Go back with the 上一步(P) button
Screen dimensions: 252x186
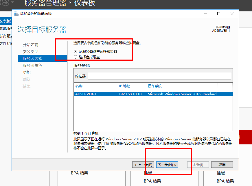pyautogui.click(x=143, y=165)
